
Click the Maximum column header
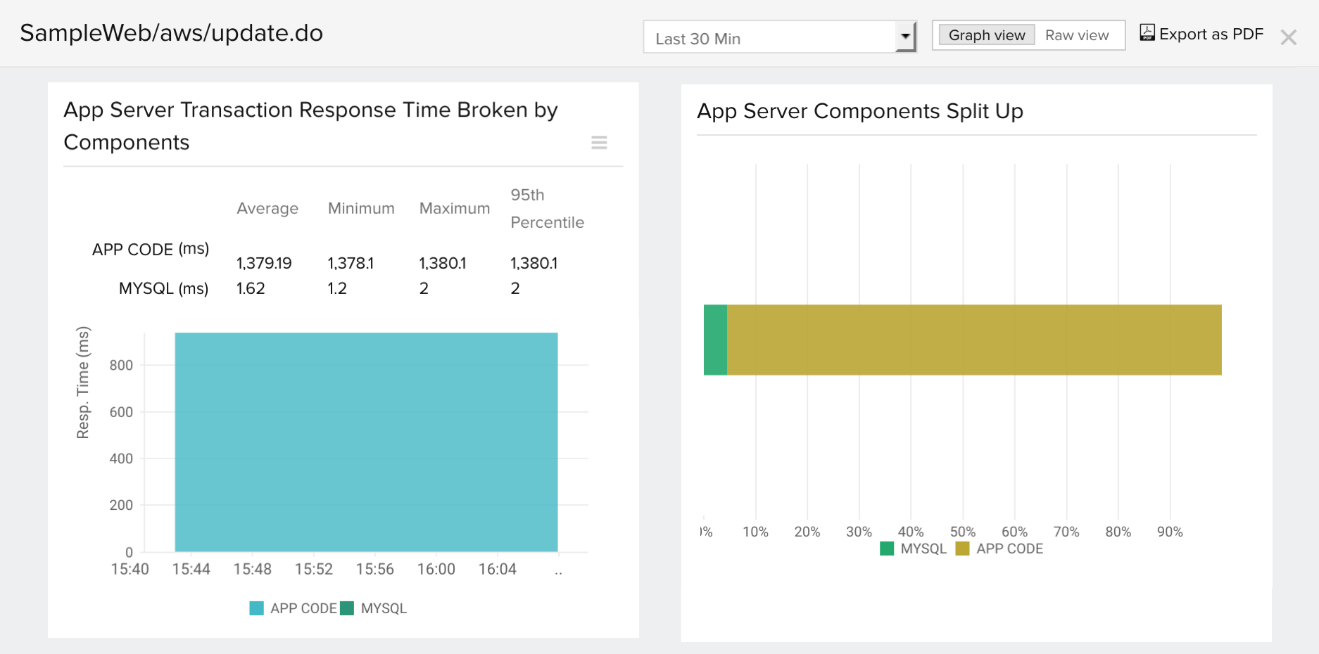click(454, 208)
